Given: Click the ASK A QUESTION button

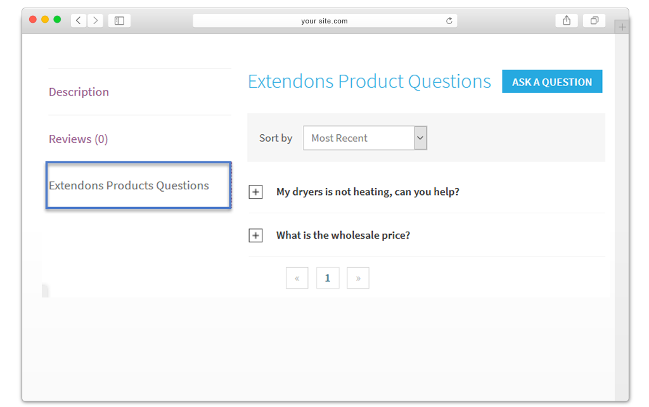Looking at the screenshot, I should (x=552, y=82).
